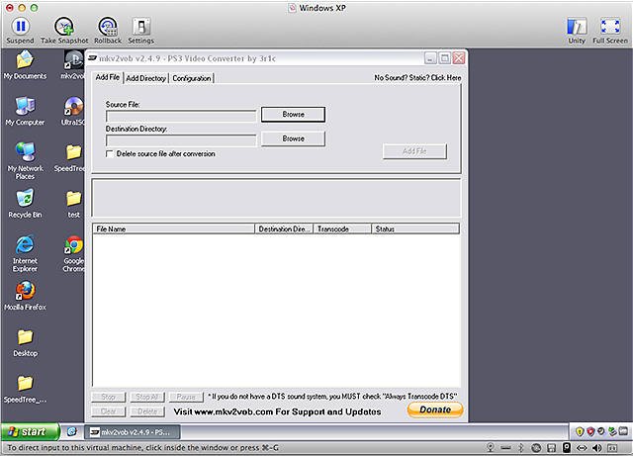Click the Safely Remove Hardware tray icon
Image resolution: width=633 pixels, height=456 pixels.
coord(612,432)
